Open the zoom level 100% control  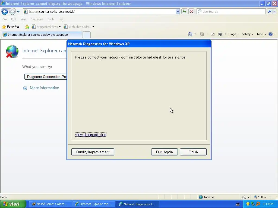pos(260,197)
